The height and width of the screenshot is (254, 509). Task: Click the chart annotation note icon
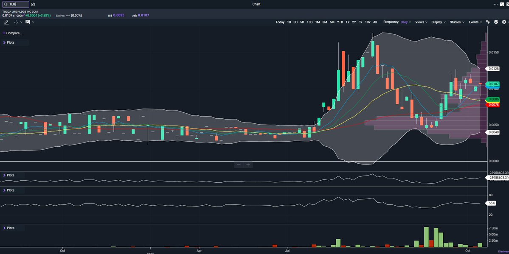[28, 22]
